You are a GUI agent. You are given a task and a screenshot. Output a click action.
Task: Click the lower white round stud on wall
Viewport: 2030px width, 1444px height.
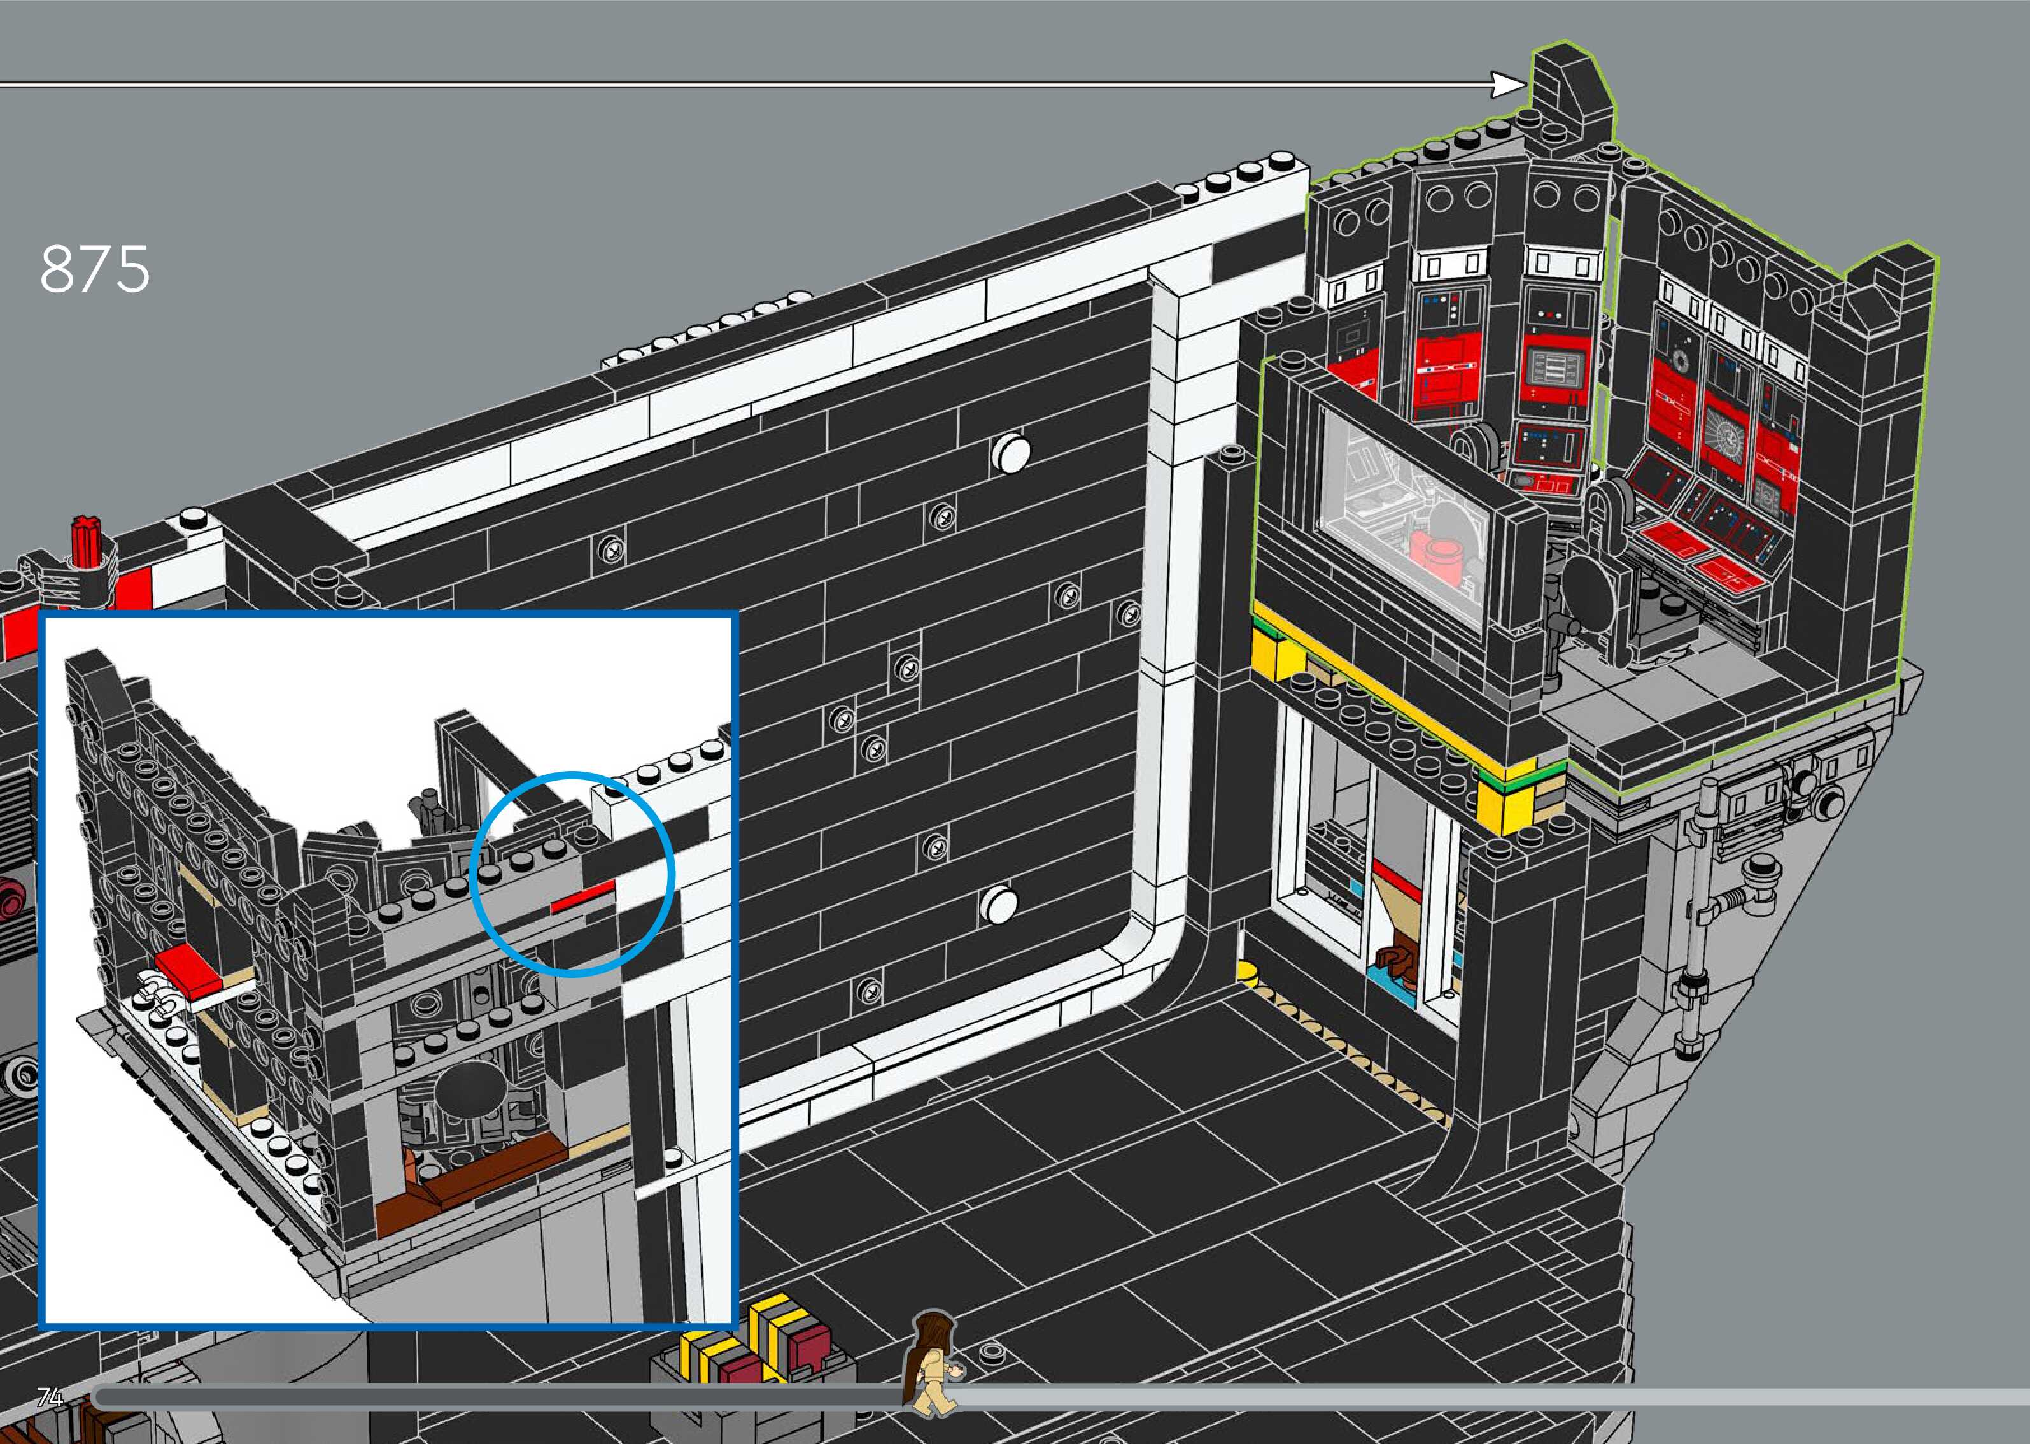(x=999, y=906)
